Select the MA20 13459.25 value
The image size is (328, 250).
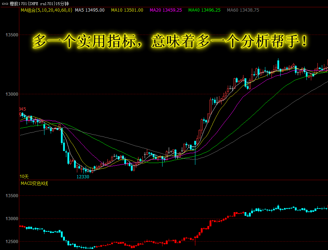coord(166,10)
